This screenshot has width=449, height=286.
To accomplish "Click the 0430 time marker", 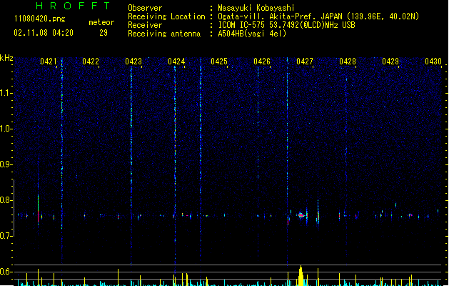I will point(433,61).
